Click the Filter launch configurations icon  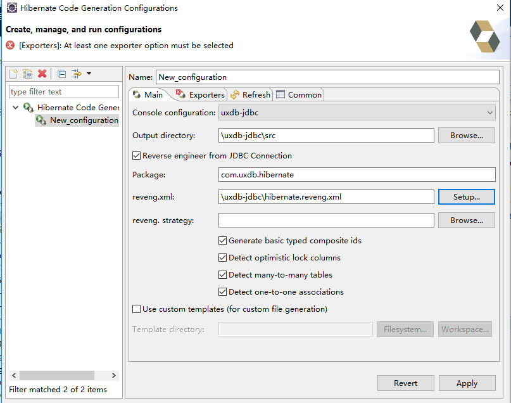[77, 74]
